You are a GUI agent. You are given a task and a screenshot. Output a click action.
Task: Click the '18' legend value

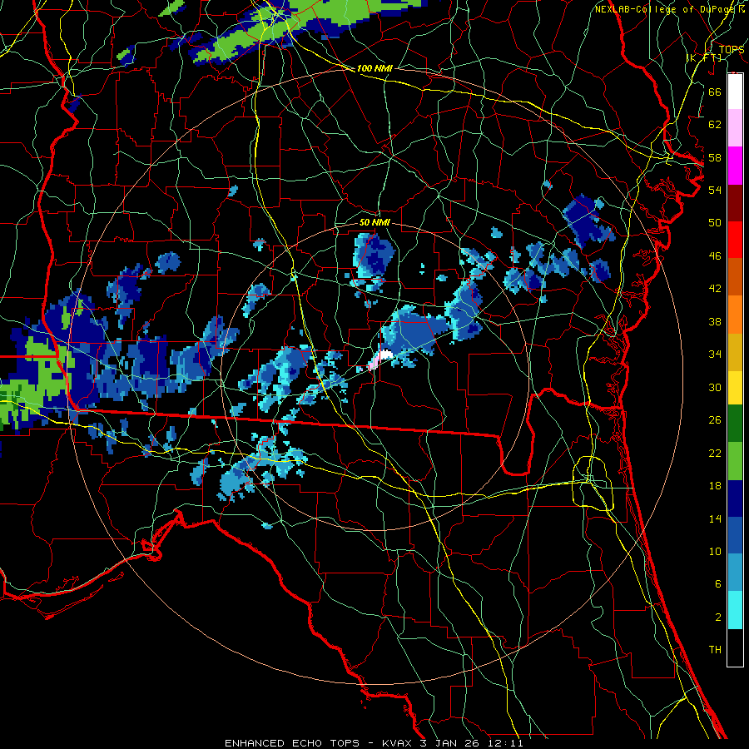[715, 486]
